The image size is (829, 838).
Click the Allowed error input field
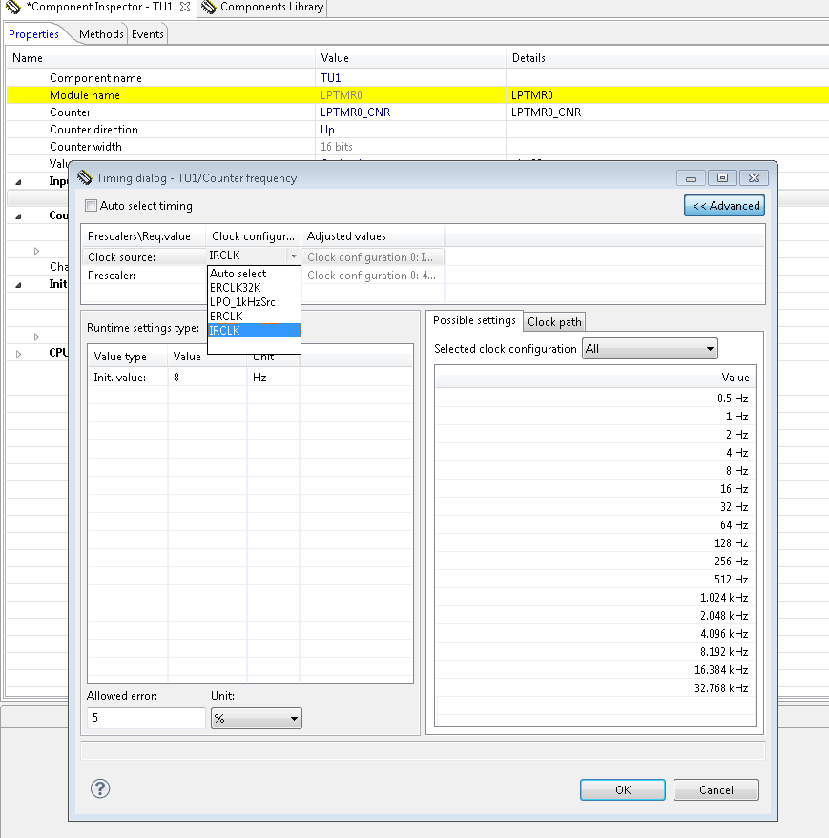(x=146, y=718)
